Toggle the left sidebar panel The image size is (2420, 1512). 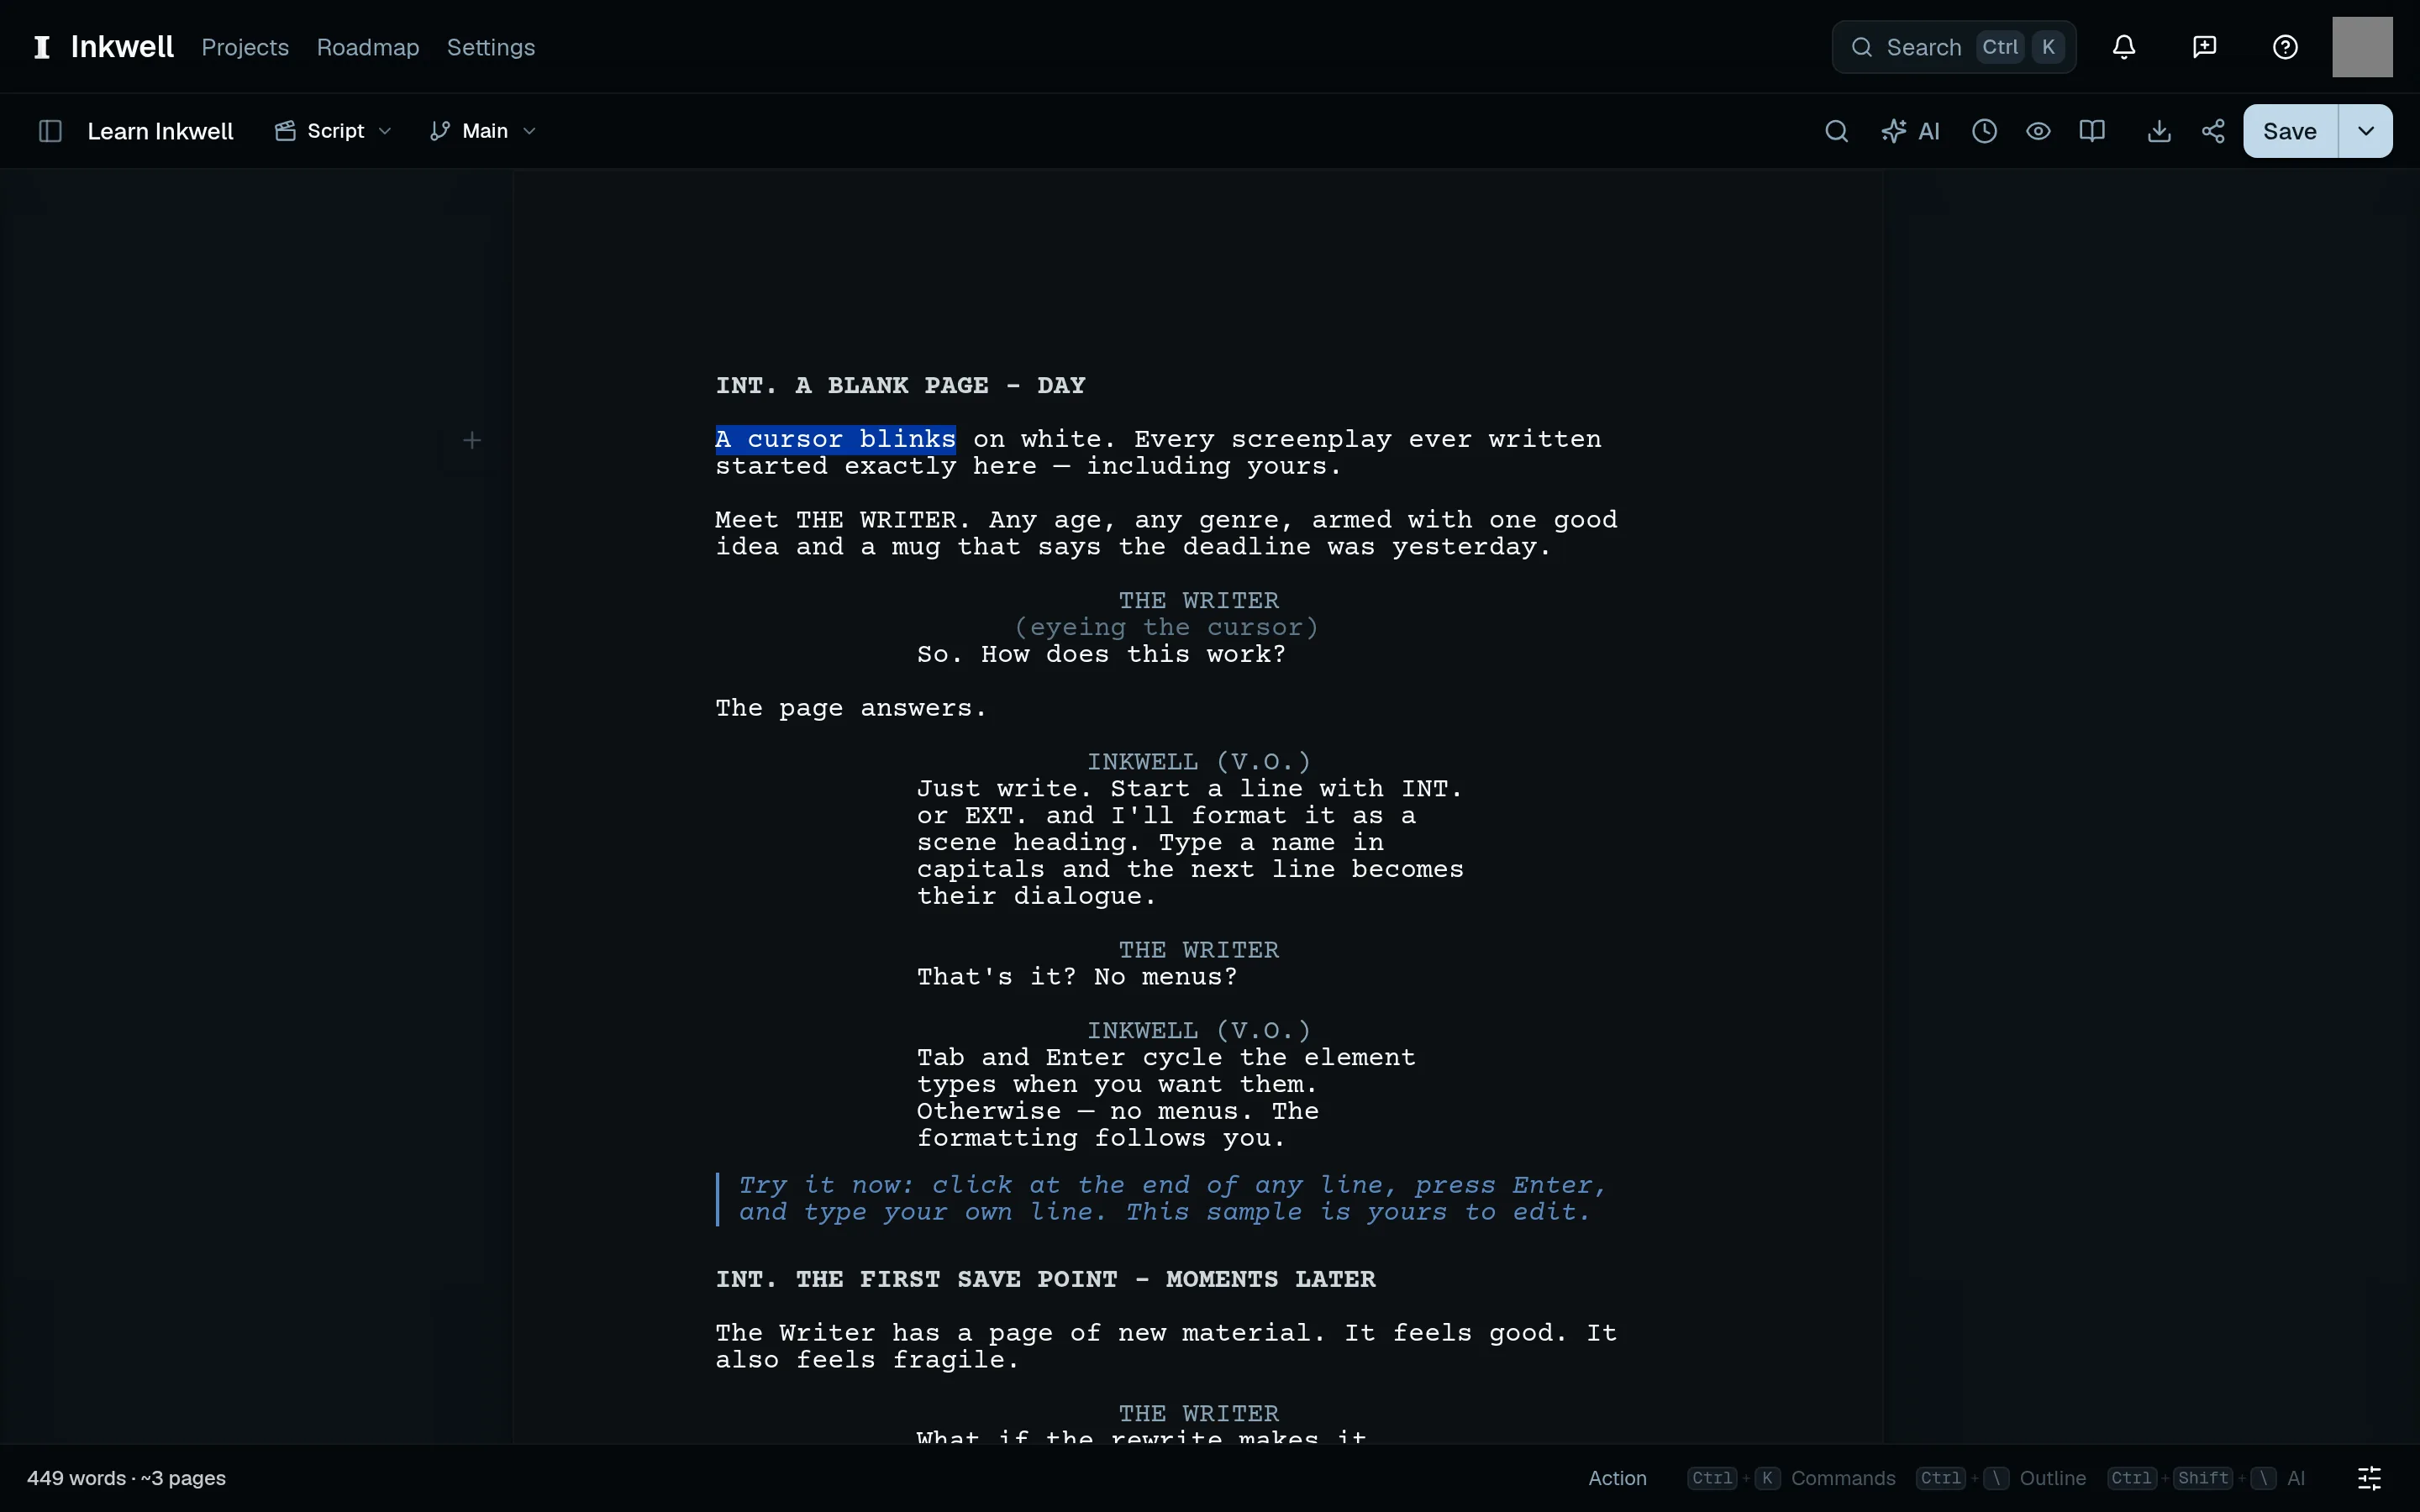(50, 131)
